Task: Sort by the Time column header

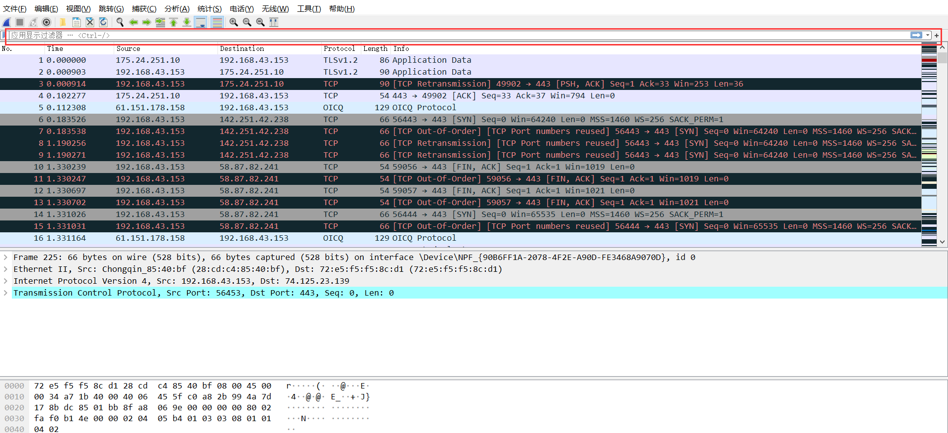Action: pos(80,48)
